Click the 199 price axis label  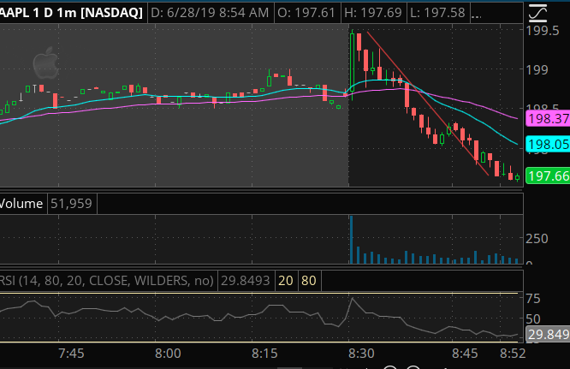point(537,70)
